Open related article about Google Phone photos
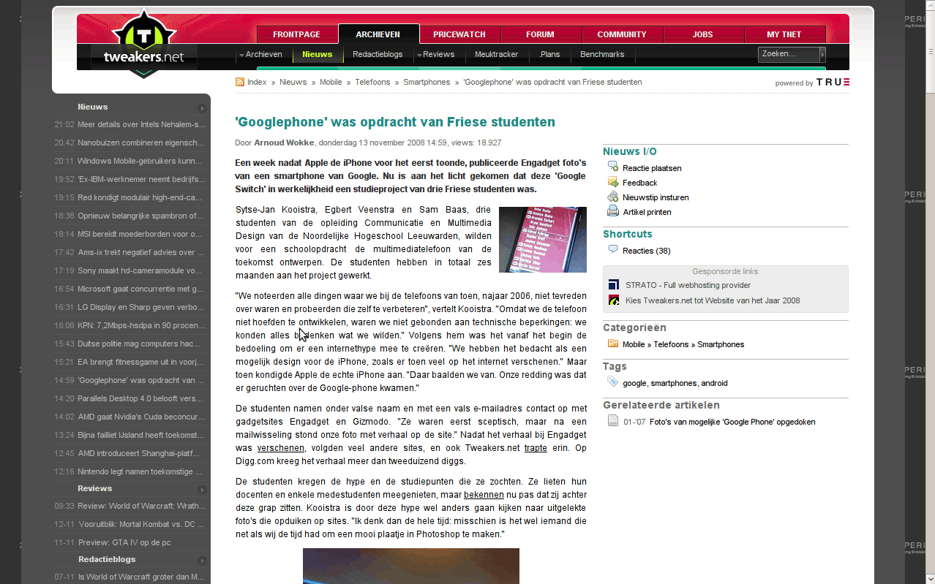 [732, 421]
